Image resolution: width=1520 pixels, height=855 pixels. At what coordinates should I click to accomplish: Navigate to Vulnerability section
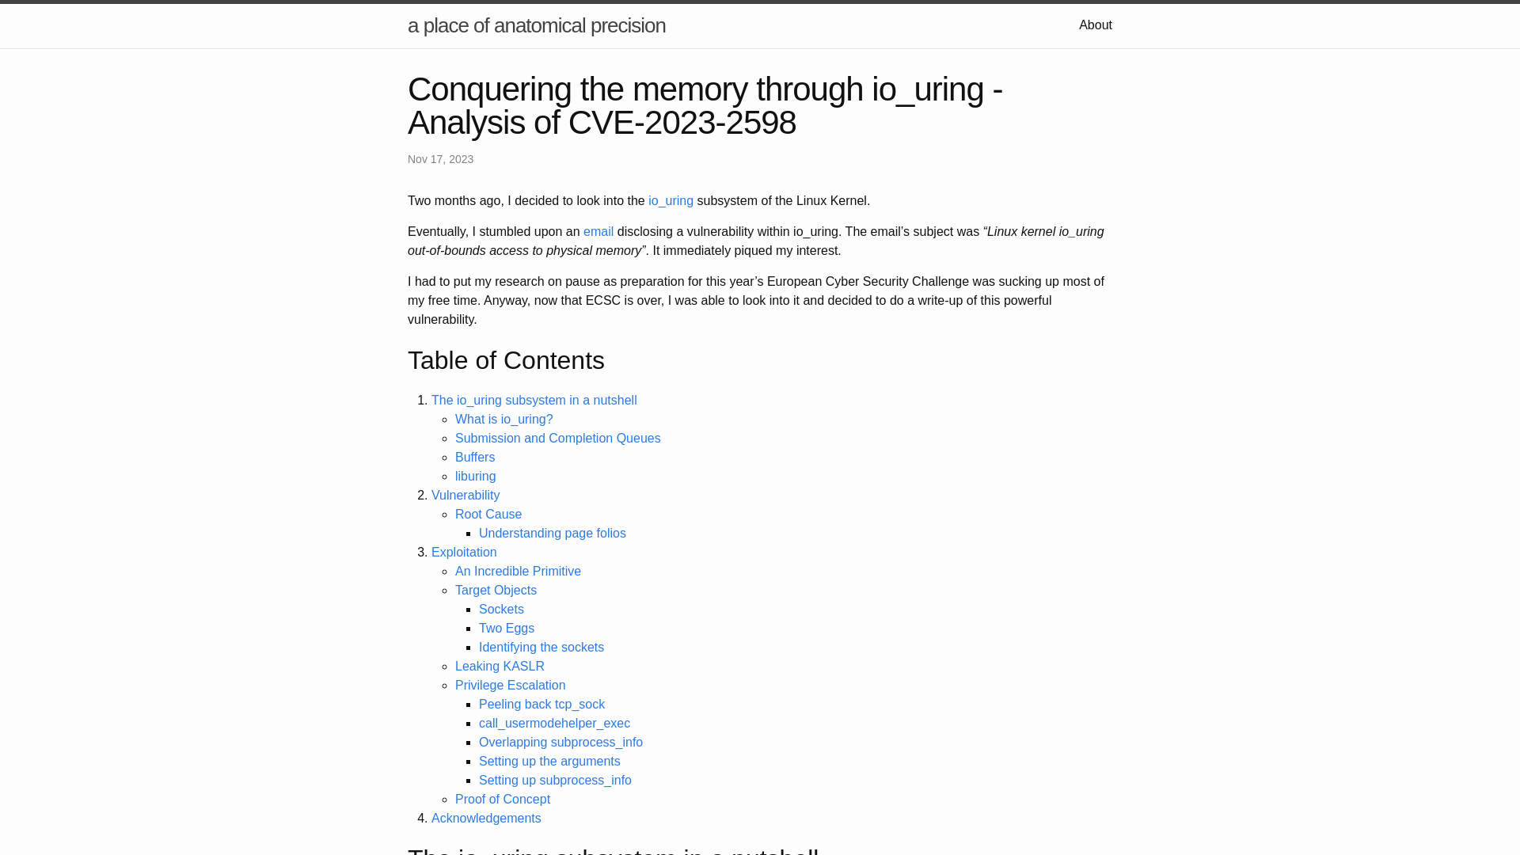point(465,495)
